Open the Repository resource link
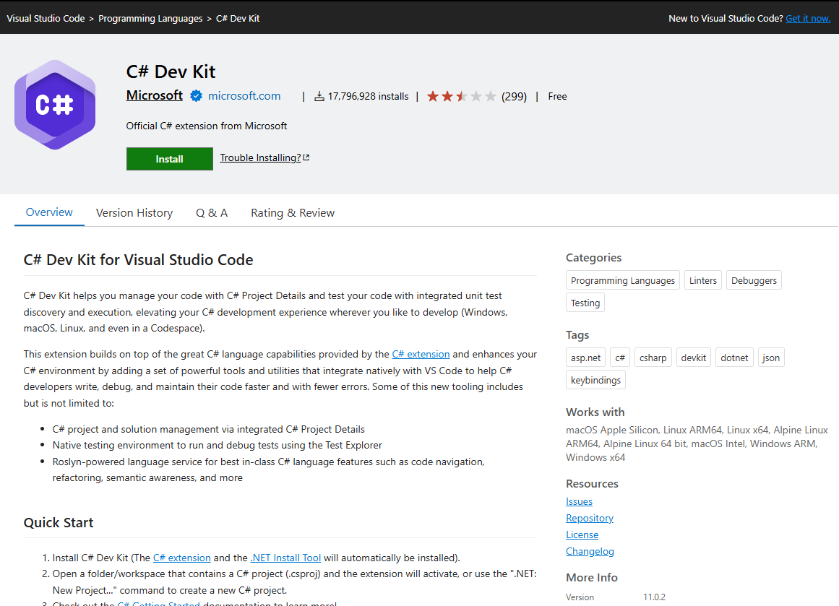Screen dimensions: 839x606 [x=590, y=519]
